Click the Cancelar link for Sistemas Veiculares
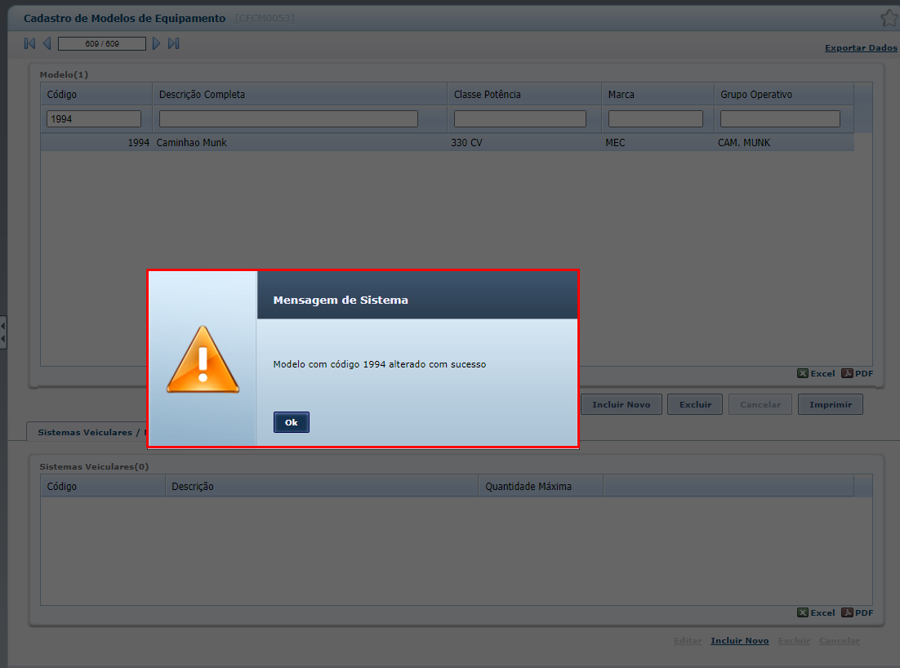Screen dimensions: 900x668 pos(840,640)
